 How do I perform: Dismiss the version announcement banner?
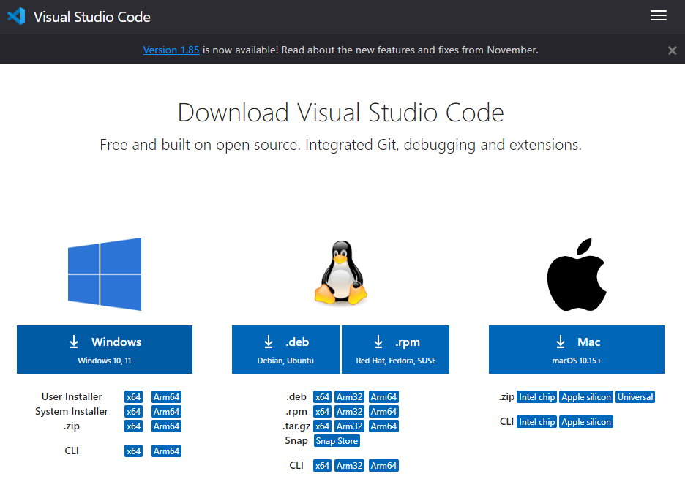coord(673,50)
